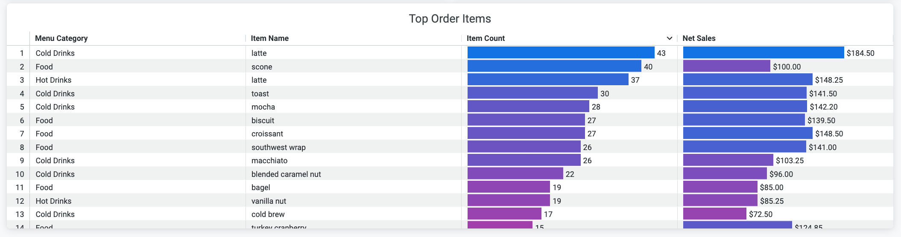The image size is (901, 237).
Task: Click the $184.50 net sales bar
Action: coord(763,53)
